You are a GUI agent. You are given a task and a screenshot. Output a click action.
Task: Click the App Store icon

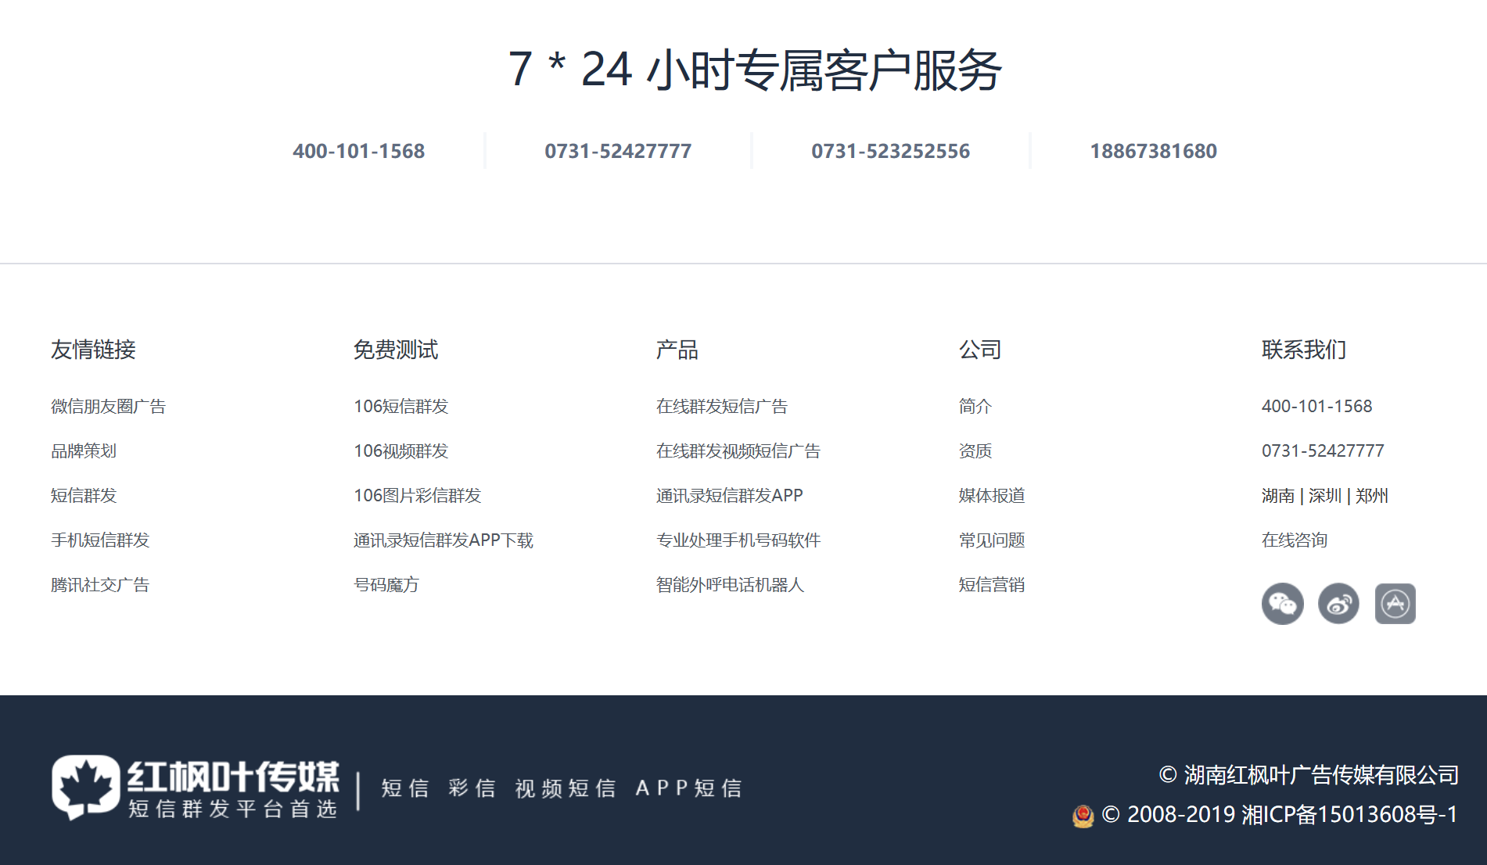pyautogui.click(x=1395, y=604)
